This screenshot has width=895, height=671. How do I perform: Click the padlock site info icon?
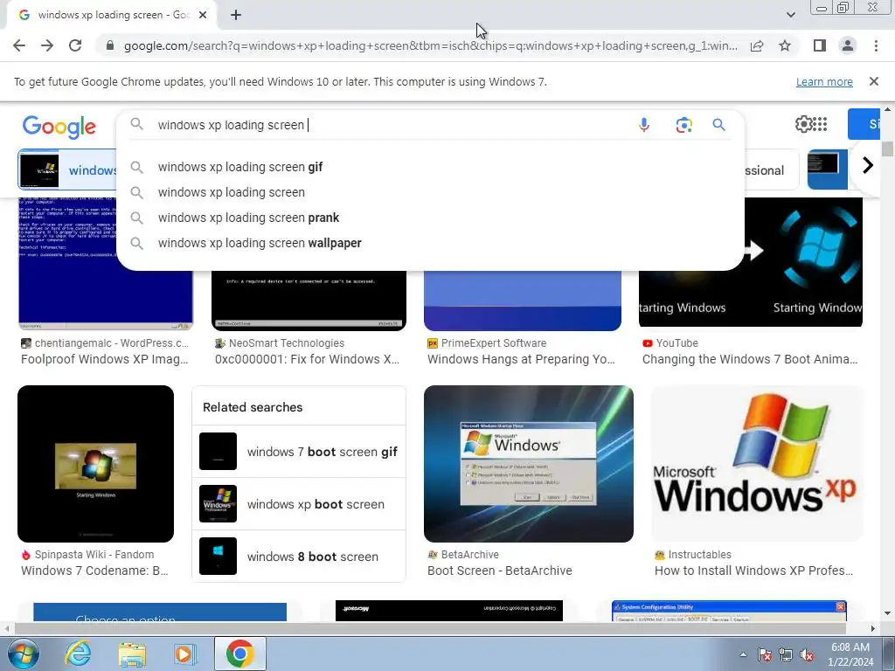(110, 45)
